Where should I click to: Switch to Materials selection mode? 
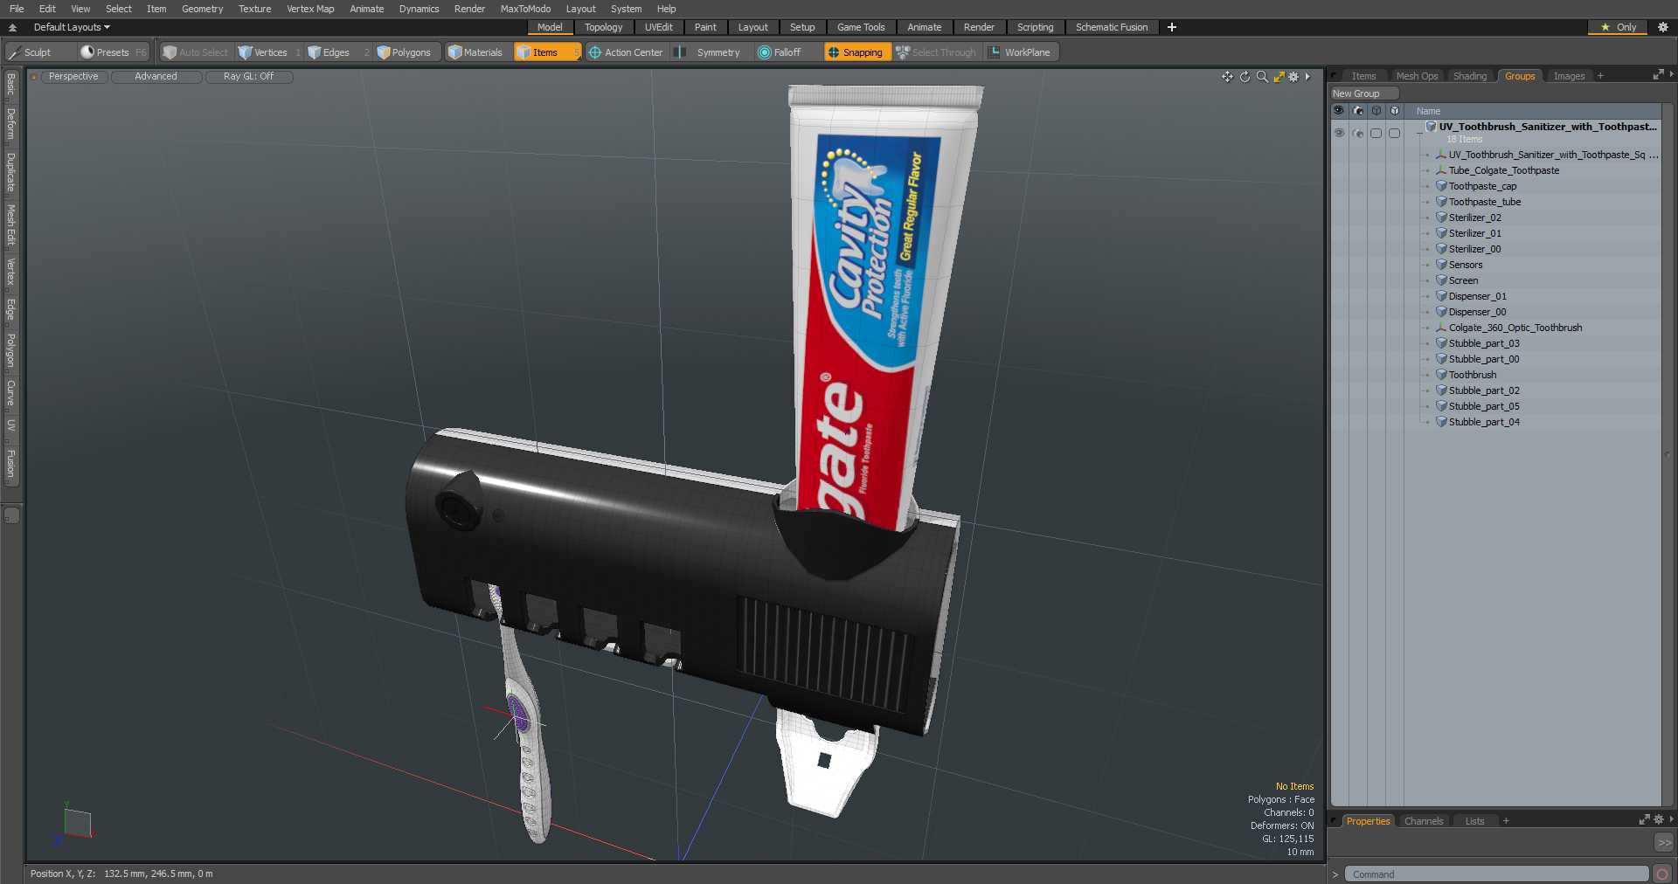point(475,52)
